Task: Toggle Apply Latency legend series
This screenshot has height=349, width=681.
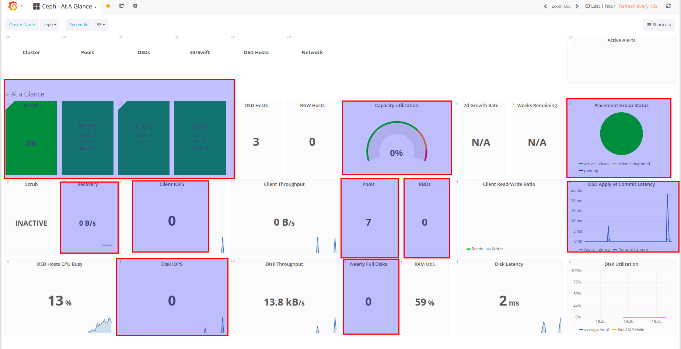Action: coord(594,250)
